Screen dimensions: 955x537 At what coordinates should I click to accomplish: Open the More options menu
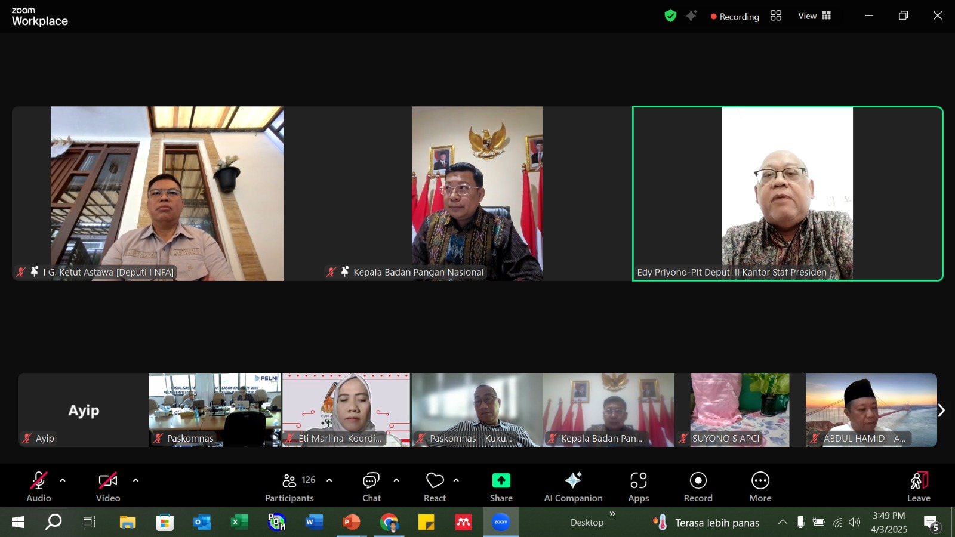(x=760, y=486)
